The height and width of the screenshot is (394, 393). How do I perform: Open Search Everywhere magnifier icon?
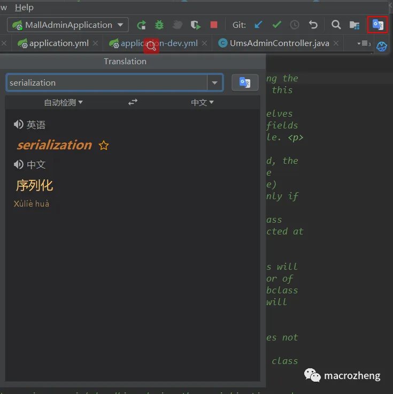pyautogui.click(x=336, y=25)
